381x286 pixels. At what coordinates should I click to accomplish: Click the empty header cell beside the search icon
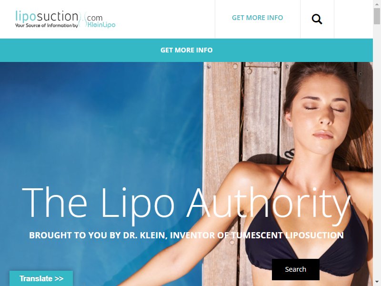(x=353, y=19)
